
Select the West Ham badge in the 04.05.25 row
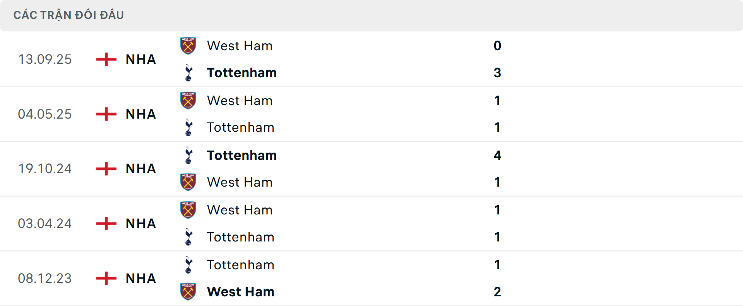click(x=188, y=100)
